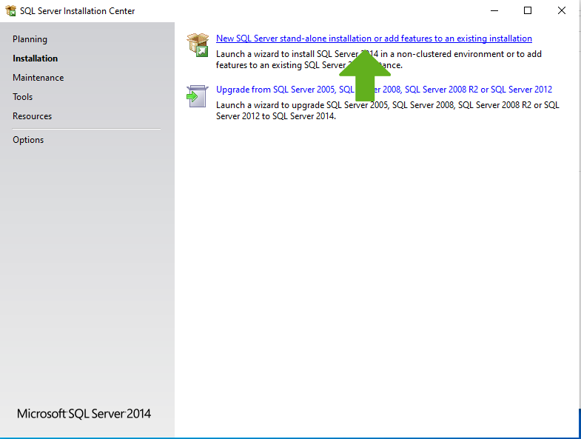Click the upgrade icon with green arrow
The width and height of the screenshot is (581, 439).
click(196, 96)
